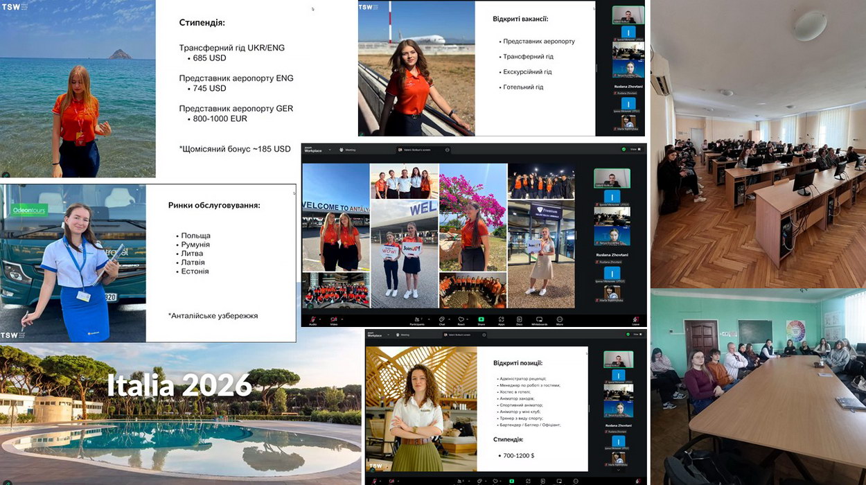Open Workplace dropdown in the middle Zoom window

330,150
